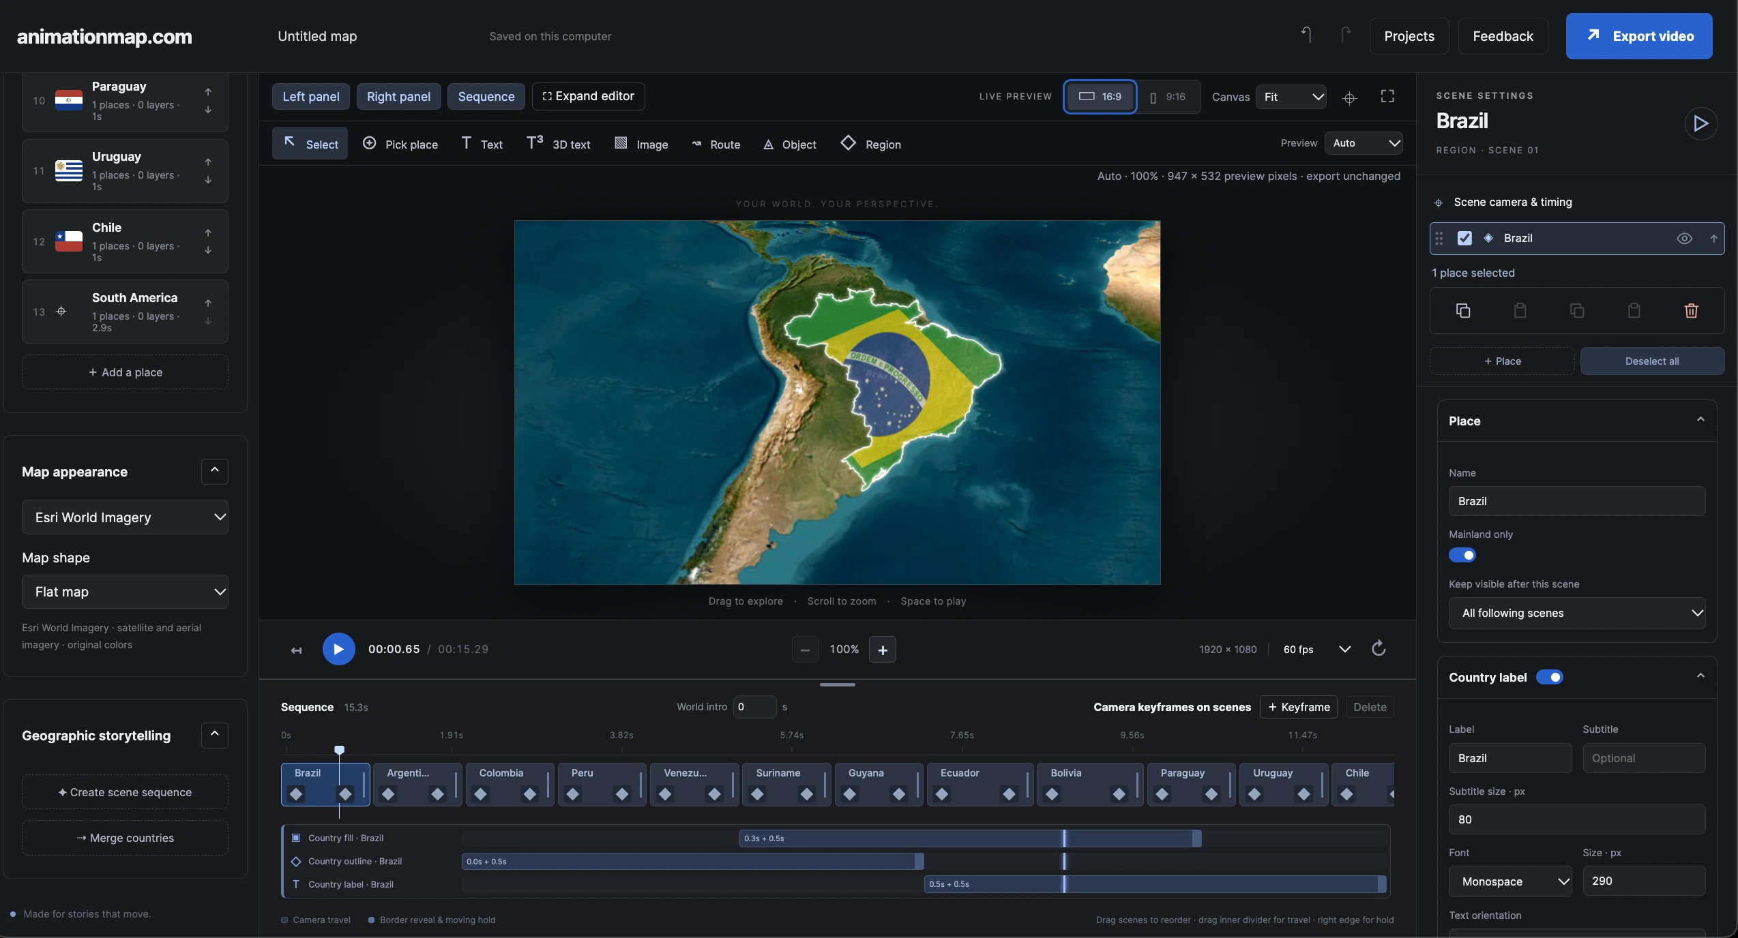Toggle Mainland only switch
The image size is (1738, 938).
[x=1462, y=555]
